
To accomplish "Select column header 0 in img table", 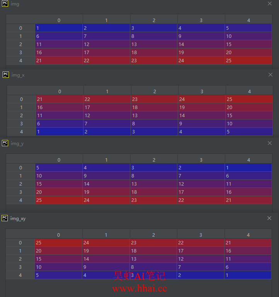I will (x=59, y=20).
